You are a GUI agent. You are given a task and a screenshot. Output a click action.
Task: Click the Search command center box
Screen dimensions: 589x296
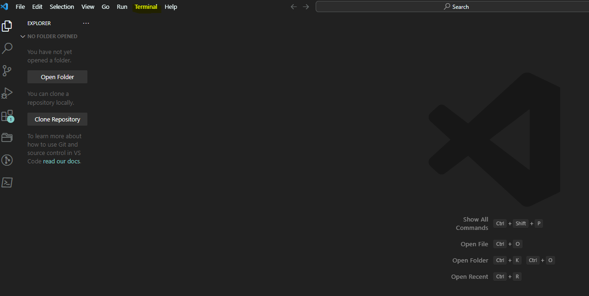(x=452, y=7)
